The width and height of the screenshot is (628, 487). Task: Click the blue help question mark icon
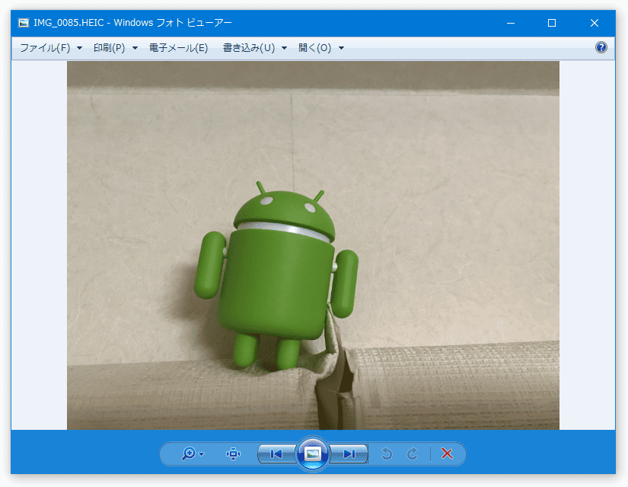pos(601,47)
